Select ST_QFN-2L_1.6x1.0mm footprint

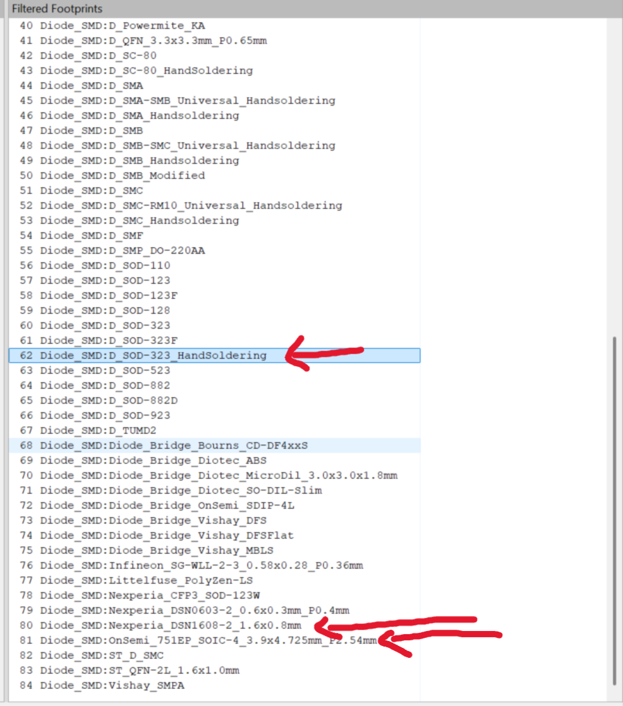139,670
